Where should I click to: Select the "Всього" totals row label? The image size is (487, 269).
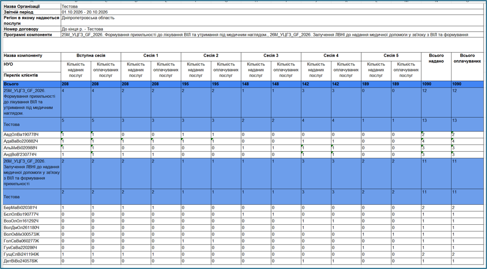pos(32,84)
